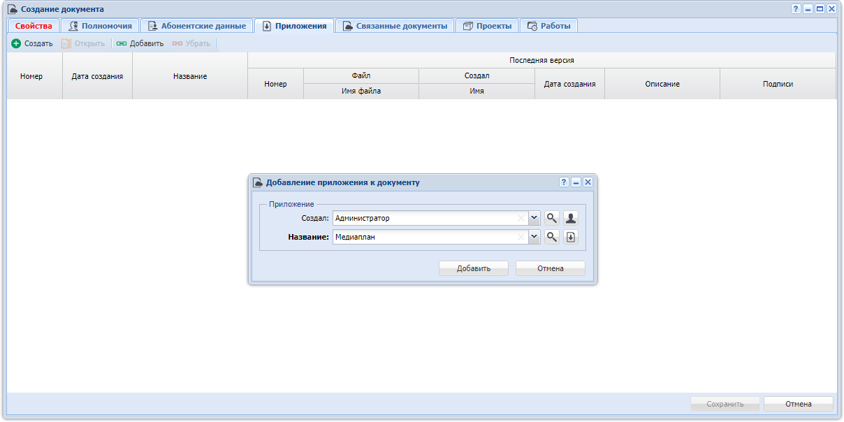
Task: Select the Приложения tab
Action: (x=294, y=26)
